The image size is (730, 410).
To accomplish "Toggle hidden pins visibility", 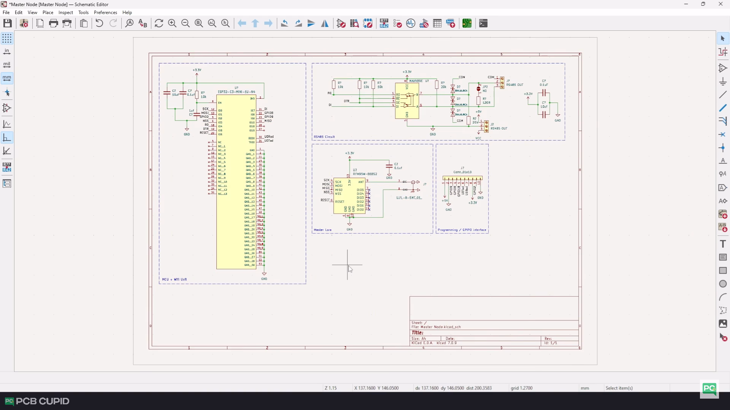I will click(x=7, y=108).
